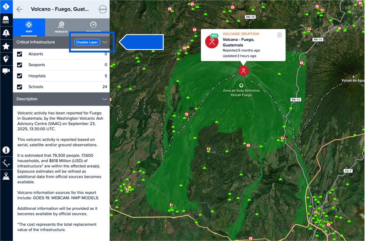Viewport: 365px width, 241px height.
Task: Click the map pin area sidebar icon
Action: point(6,176)
